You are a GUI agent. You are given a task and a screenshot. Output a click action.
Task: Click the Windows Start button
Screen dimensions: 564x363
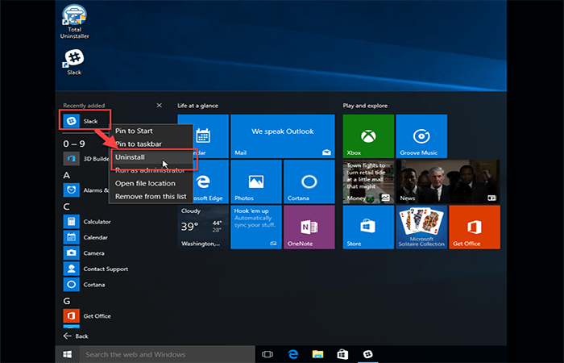coord(67,354)
